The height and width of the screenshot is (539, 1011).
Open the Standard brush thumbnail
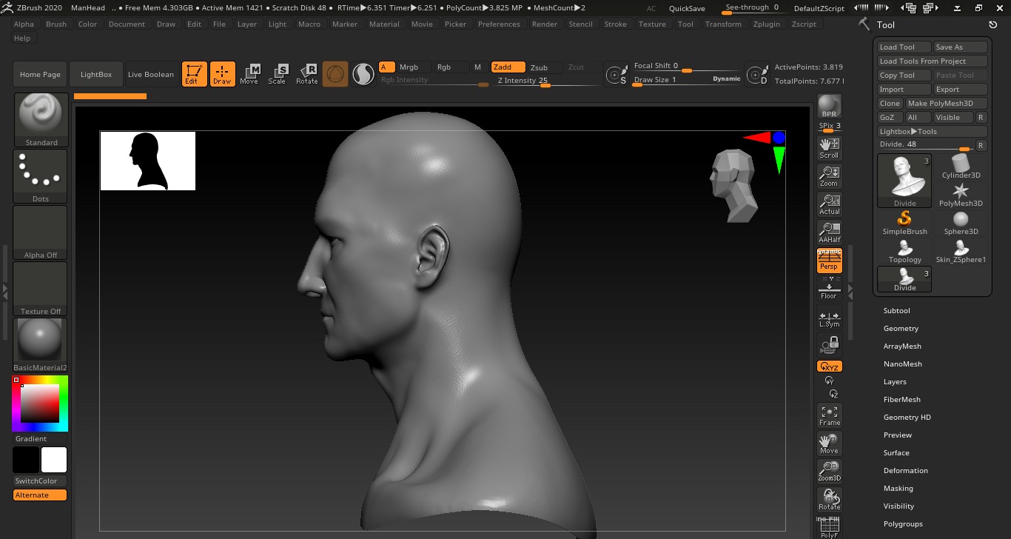point(41,119)
